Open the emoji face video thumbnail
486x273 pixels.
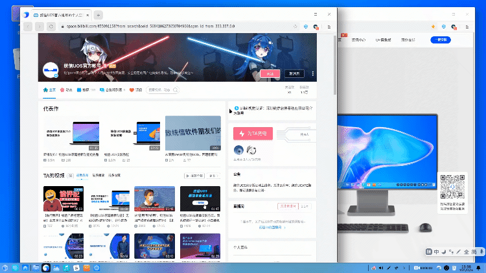pyautogui.click(x=64, y=199)
